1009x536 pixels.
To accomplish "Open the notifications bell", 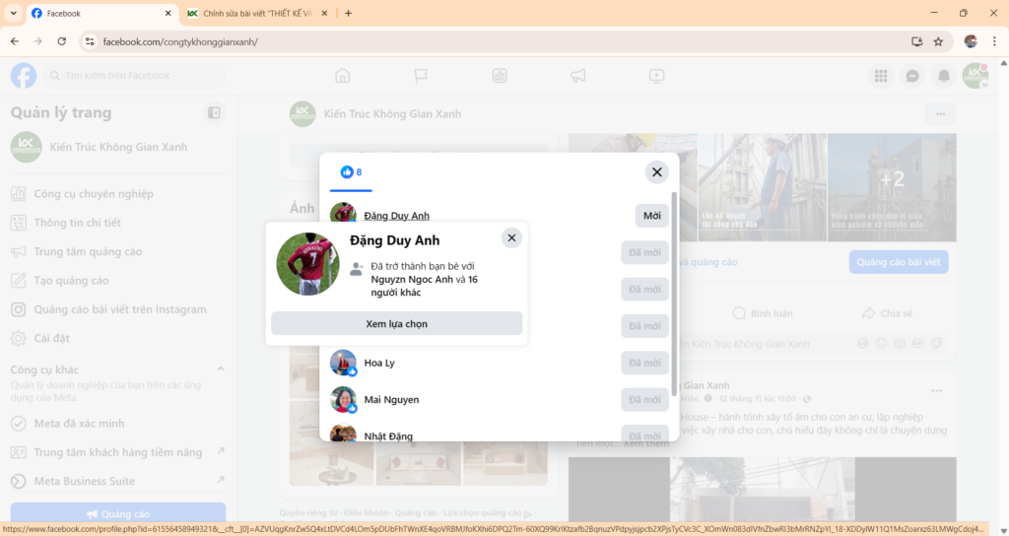I will click(944, 76).
